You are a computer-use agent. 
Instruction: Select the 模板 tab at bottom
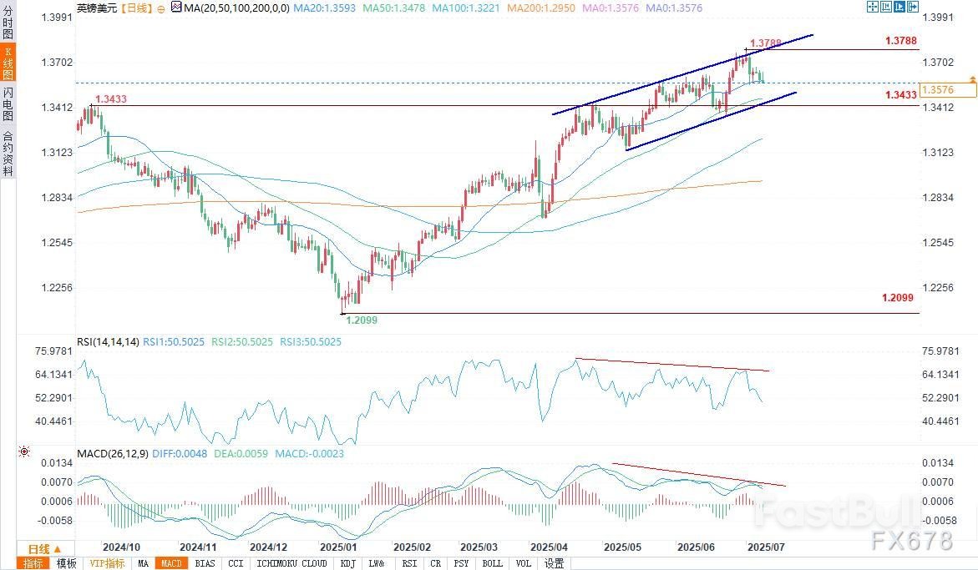tap(66, 563)
